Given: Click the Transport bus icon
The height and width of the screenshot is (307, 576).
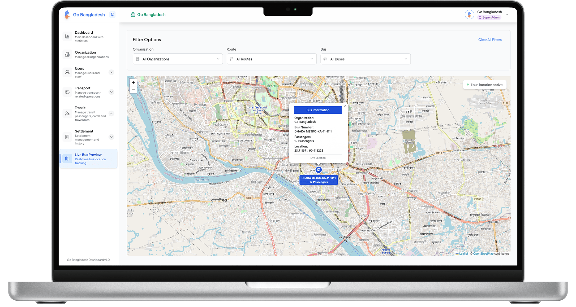Looking at the screenshot, I should [67, 92].
